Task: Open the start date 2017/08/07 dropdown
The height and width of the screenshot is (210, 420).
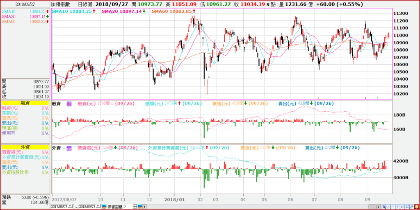Action: pyautogui.click(x=71, y=207)
